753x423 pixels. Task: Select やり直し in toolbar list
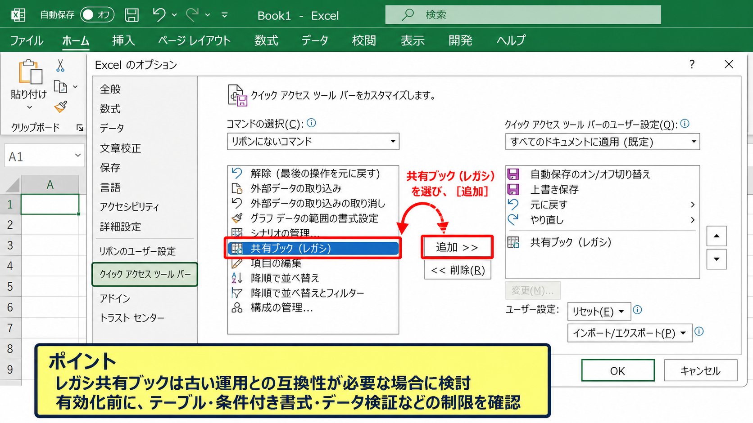coord(602,220)
